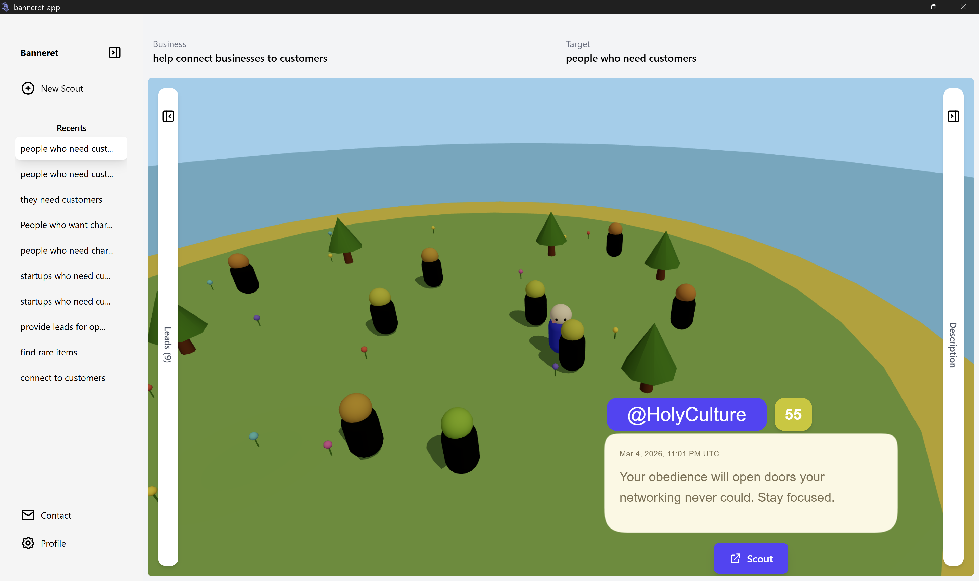Click the yellow 55 score badge
This screenshot has height=581, width=979.
point(793,414)
